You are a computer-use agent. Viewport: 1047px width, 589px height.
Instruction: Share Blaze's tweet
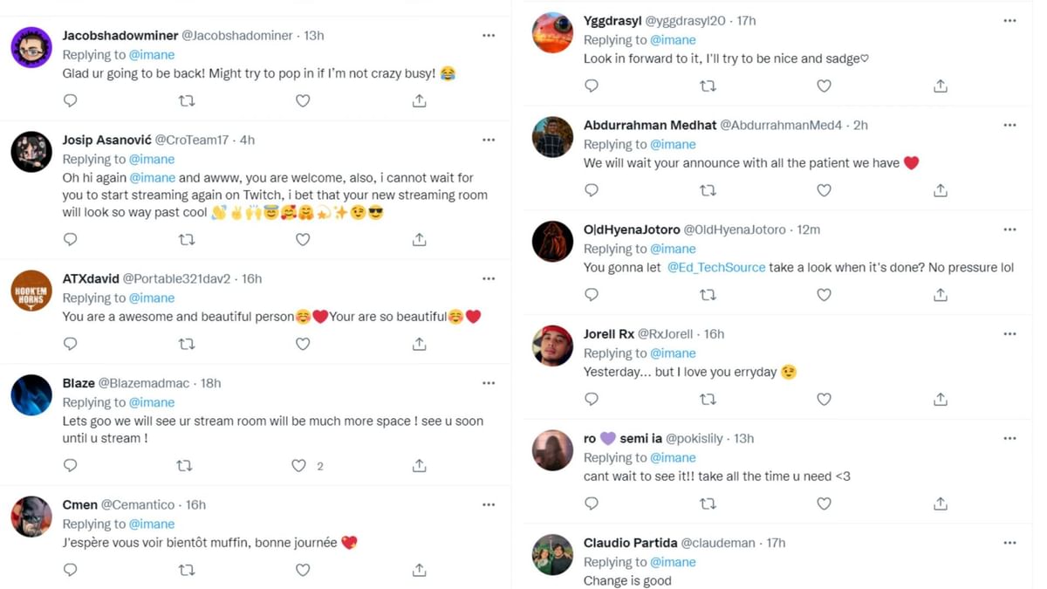419,466
